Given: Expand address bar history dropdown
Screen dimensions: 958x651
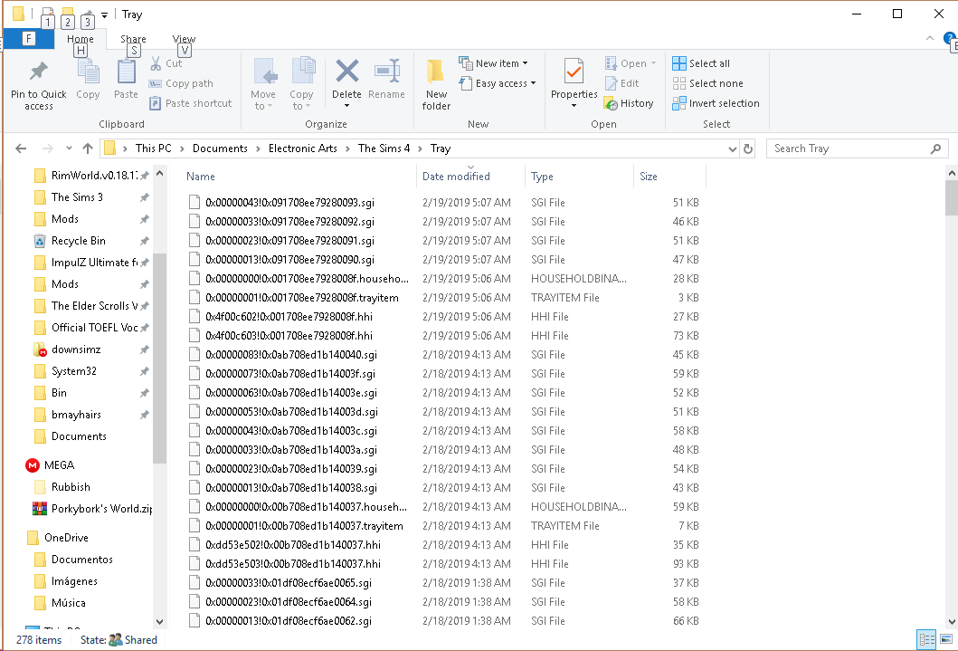Looking at the screenshot, I should (x=733, y=148).
